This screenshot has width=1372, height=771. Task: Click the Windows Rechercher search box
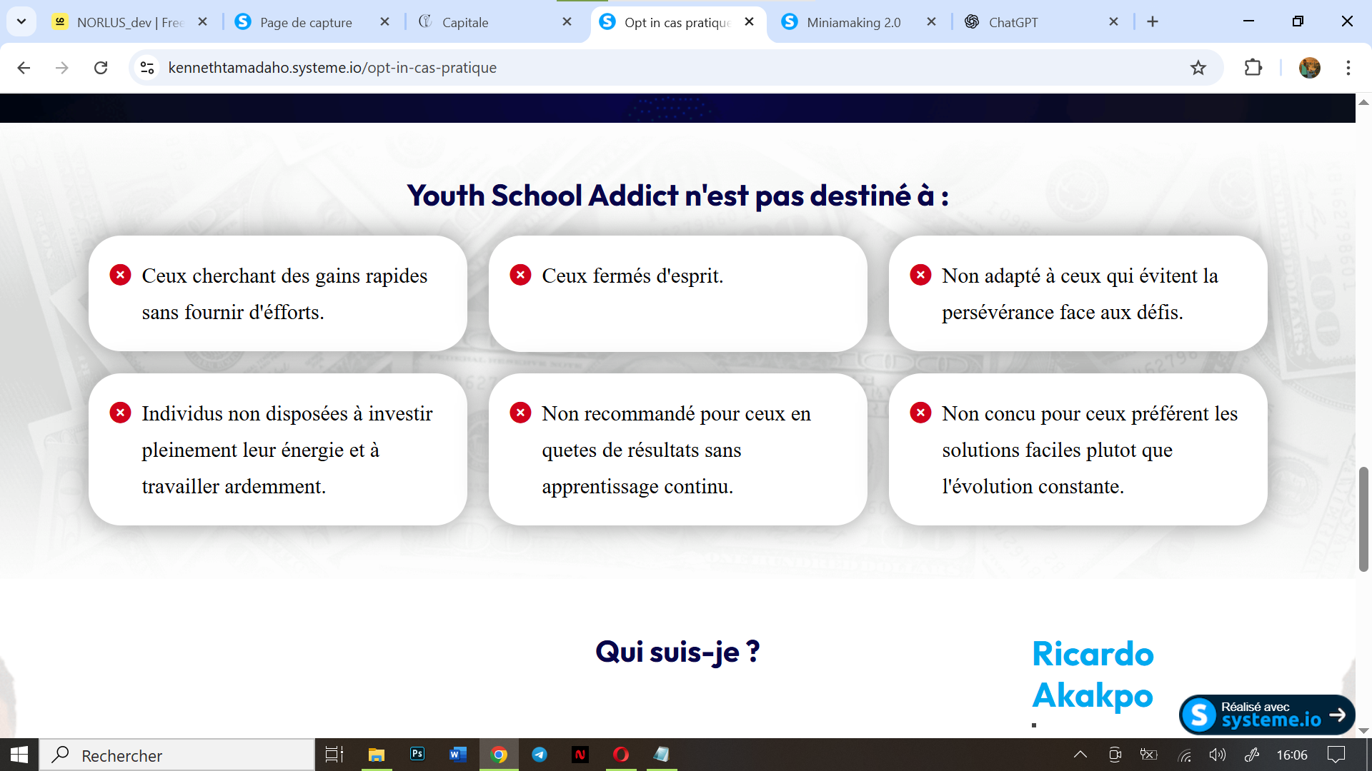179,755
